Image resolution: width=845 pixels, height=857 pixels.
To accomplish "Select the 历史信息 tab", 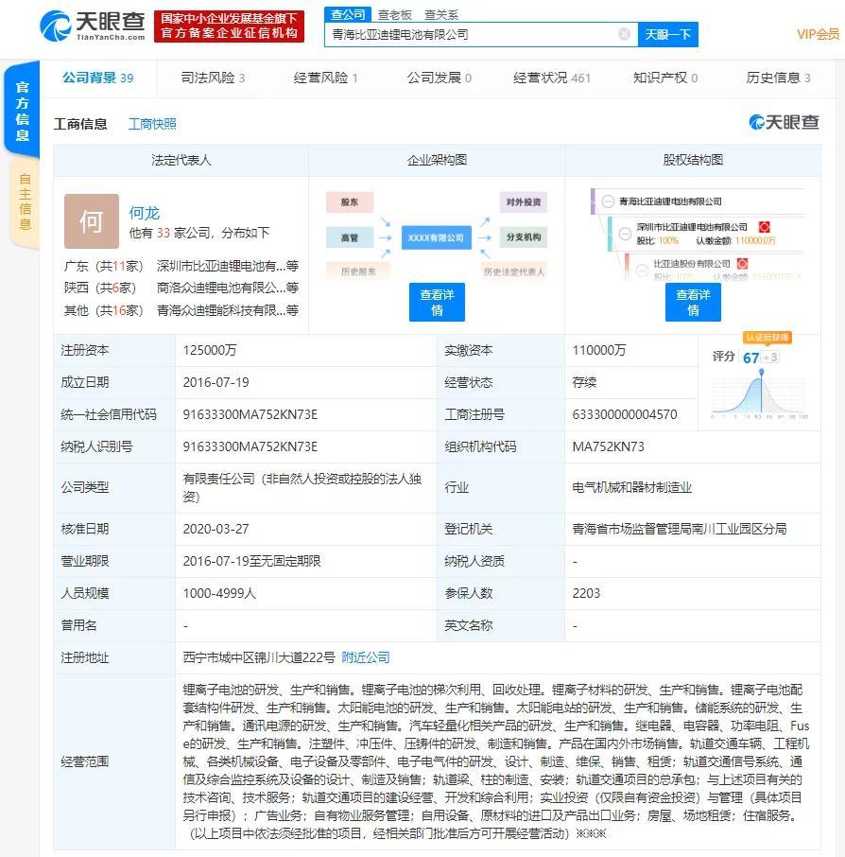I will point(778,79).
